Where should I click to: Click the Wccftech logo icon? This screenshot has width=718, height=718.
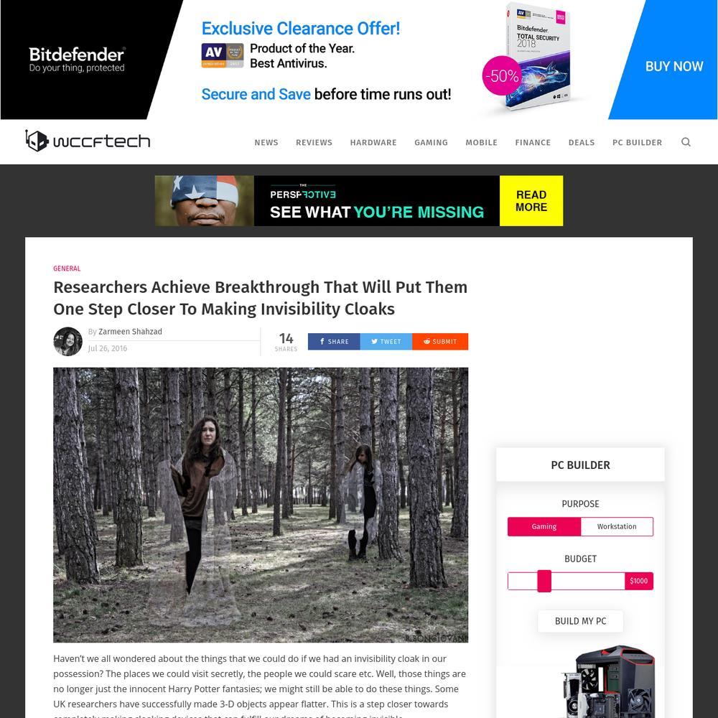[x=37, y=141]
